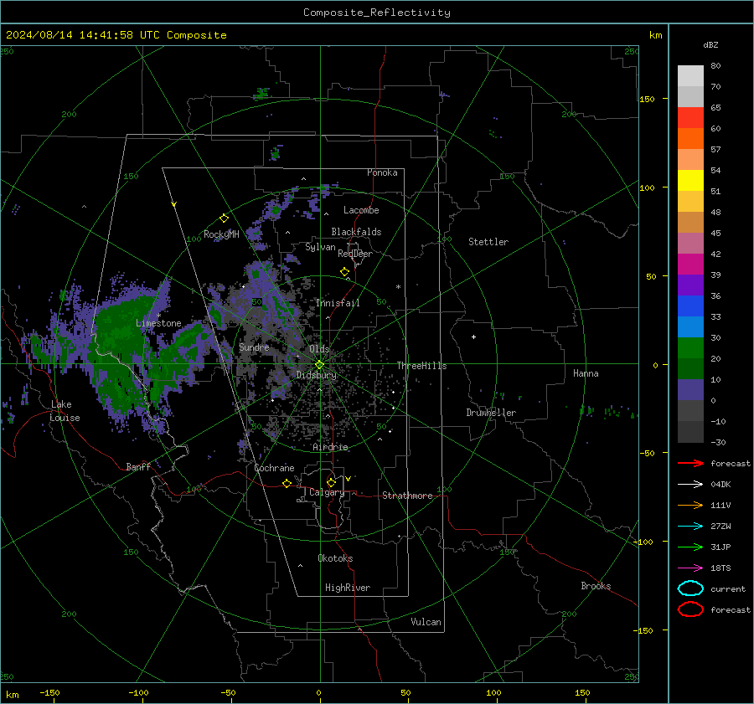This screenshot has height=704, width=754.
Task: Click the Lacombe label
Action: (x=361, y=210)
